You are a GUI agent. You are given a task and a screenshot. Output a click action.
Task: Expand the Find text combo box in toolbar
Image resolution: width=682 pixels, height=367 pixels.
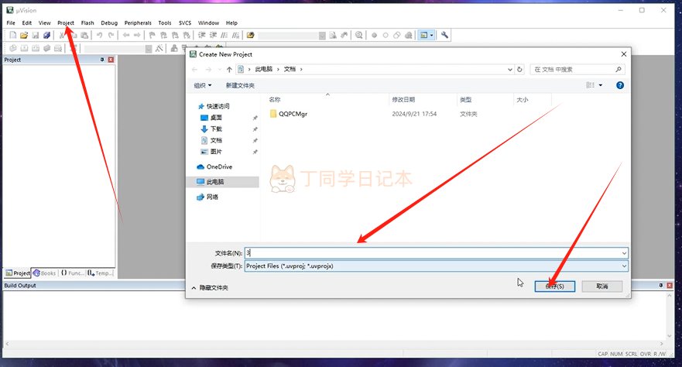[322, 36]
